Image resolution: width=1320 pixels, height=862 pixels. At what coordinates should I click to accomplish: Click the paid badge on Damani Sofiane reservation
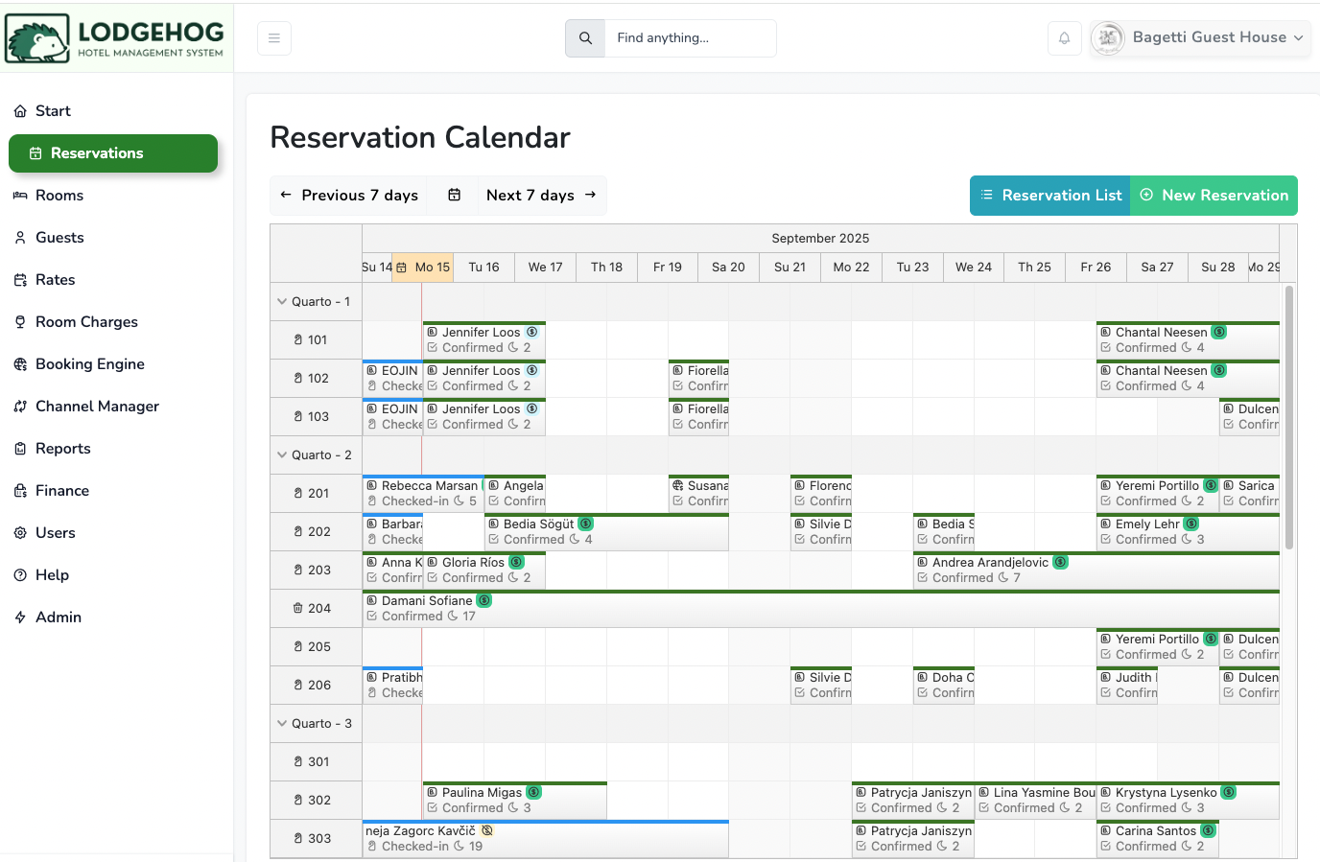tap(484, 601)
